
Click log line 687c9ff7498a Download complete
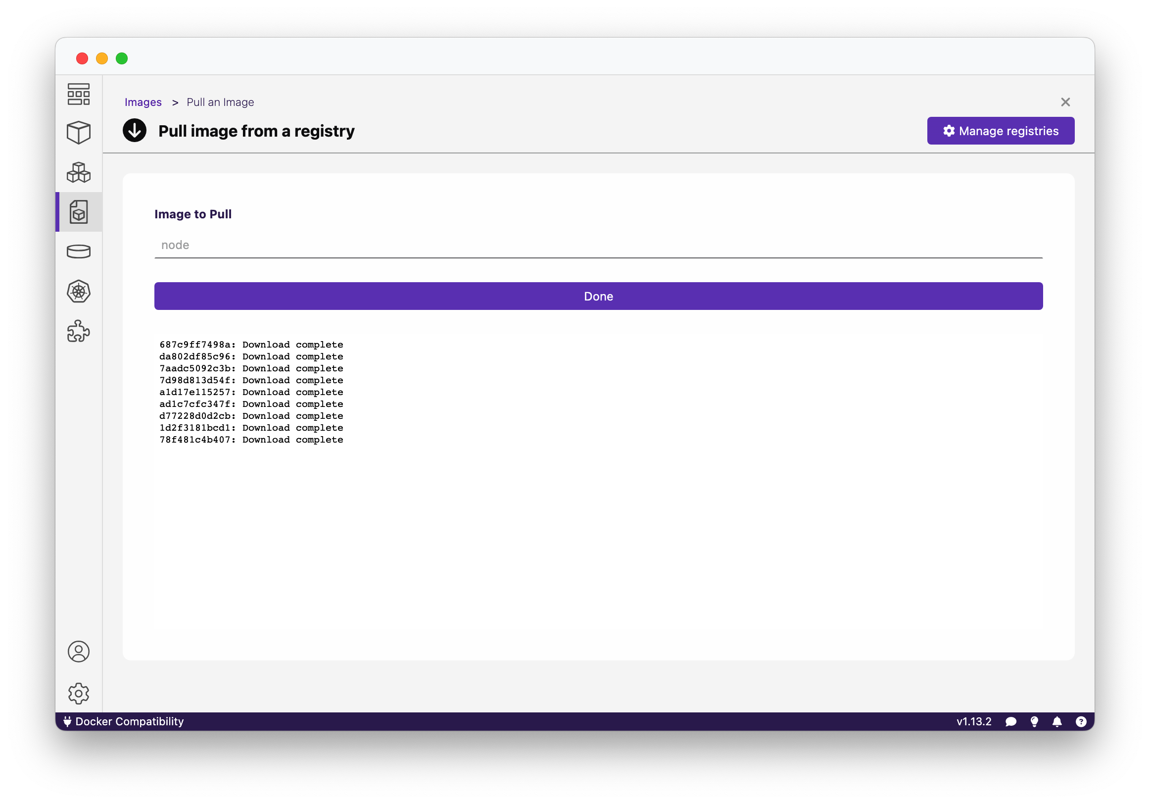click(251, 345)
